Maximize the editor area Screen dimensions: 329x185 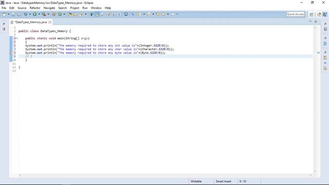pos(316,22)
